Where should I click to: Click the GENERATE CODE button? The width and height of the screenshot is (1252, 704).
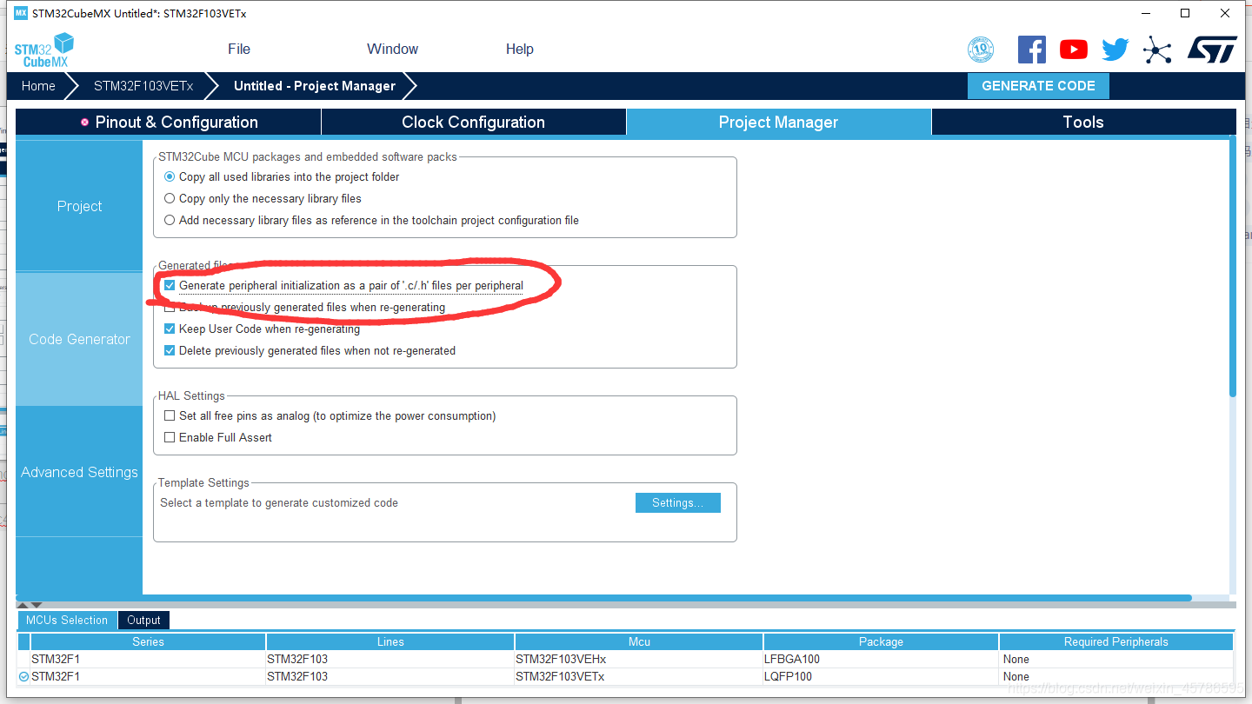(1038, 86)
